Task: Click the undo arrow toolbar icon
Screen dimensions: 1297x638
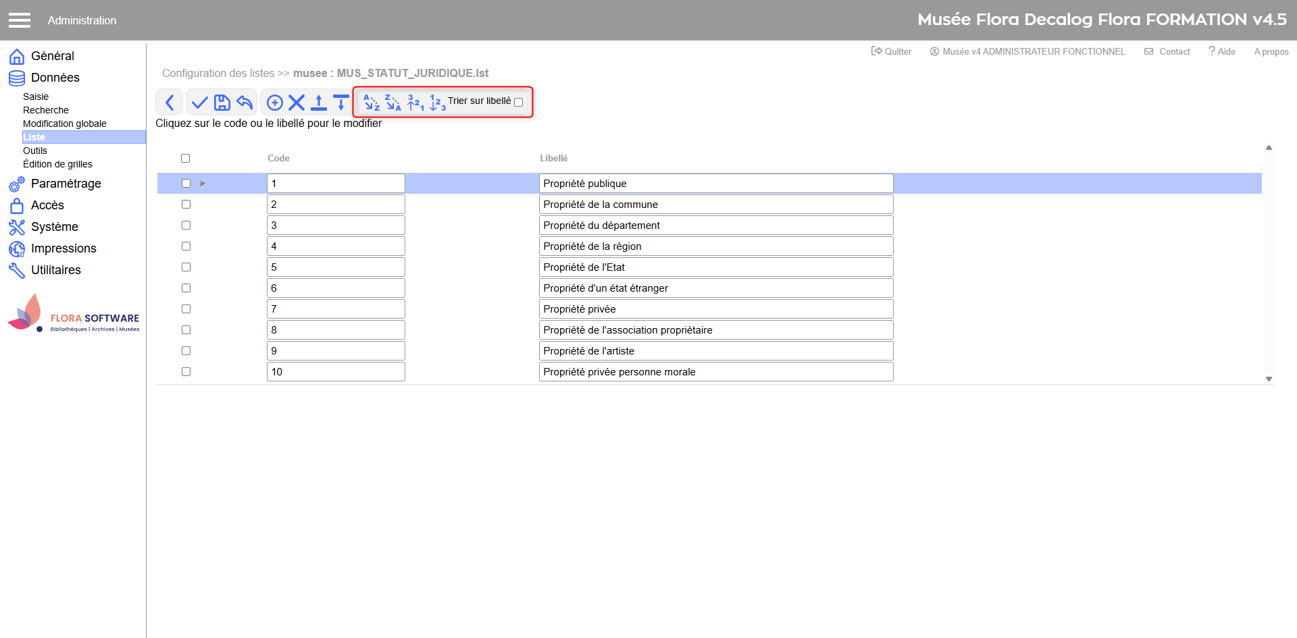Action: click(245, 103)
